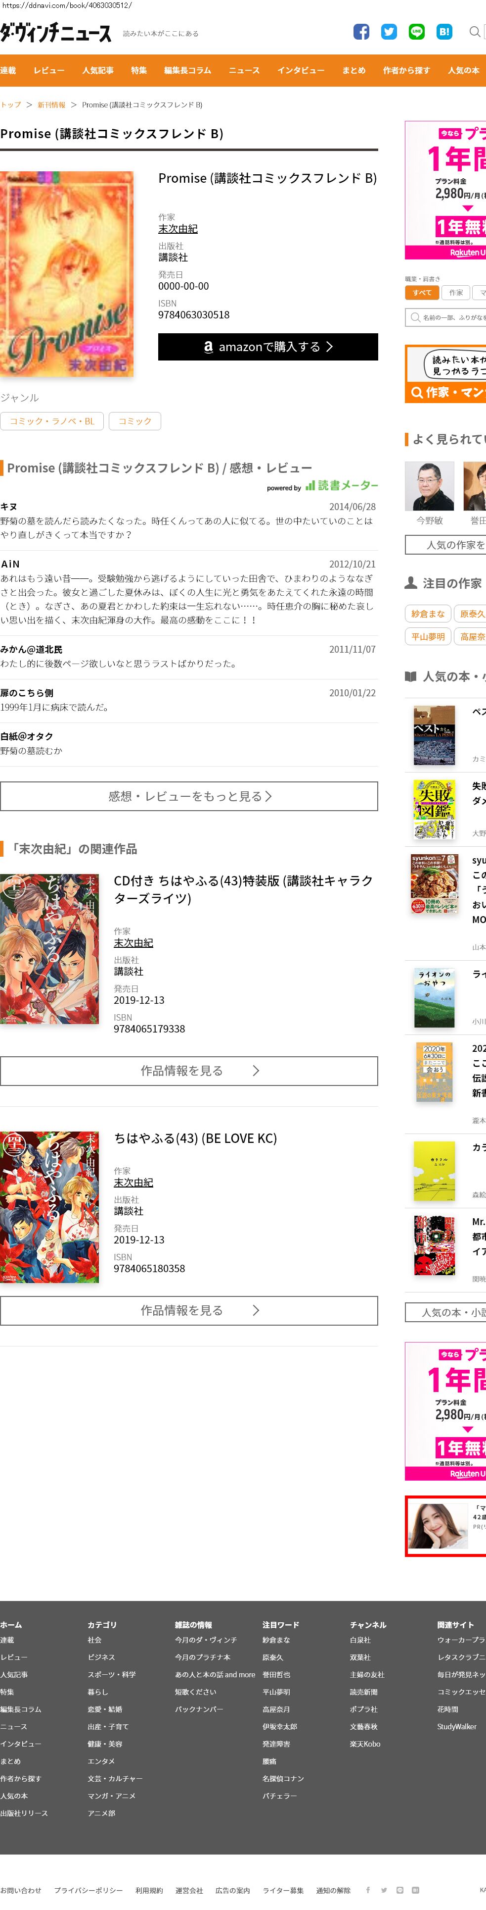Share the page via the LINE icon

tap(416, 32)
